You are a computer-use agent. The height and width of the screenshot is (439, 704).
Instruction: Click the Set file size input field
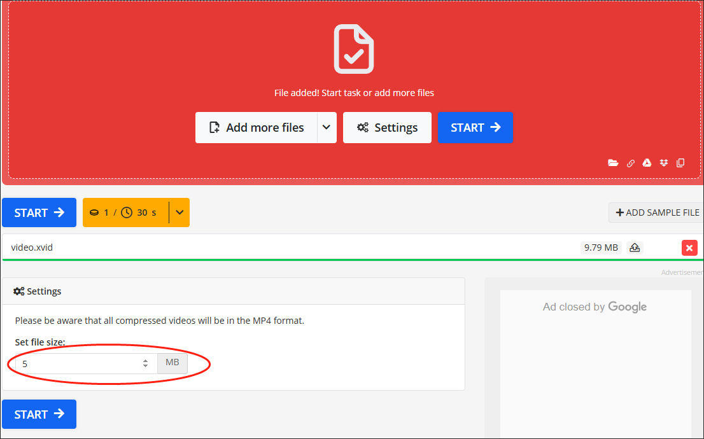point(86,363)
